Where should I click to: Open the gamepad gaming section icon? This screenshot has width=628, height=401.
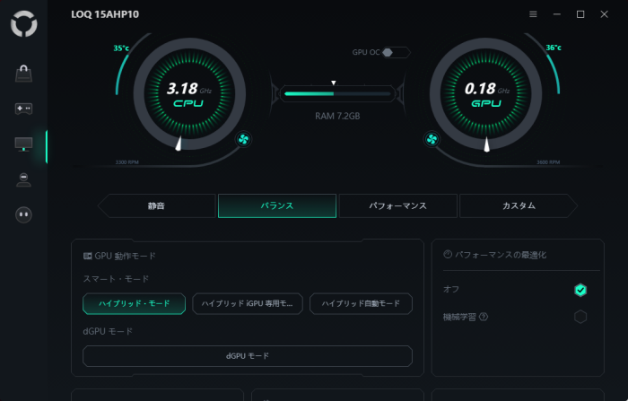[x=23, y=109]
